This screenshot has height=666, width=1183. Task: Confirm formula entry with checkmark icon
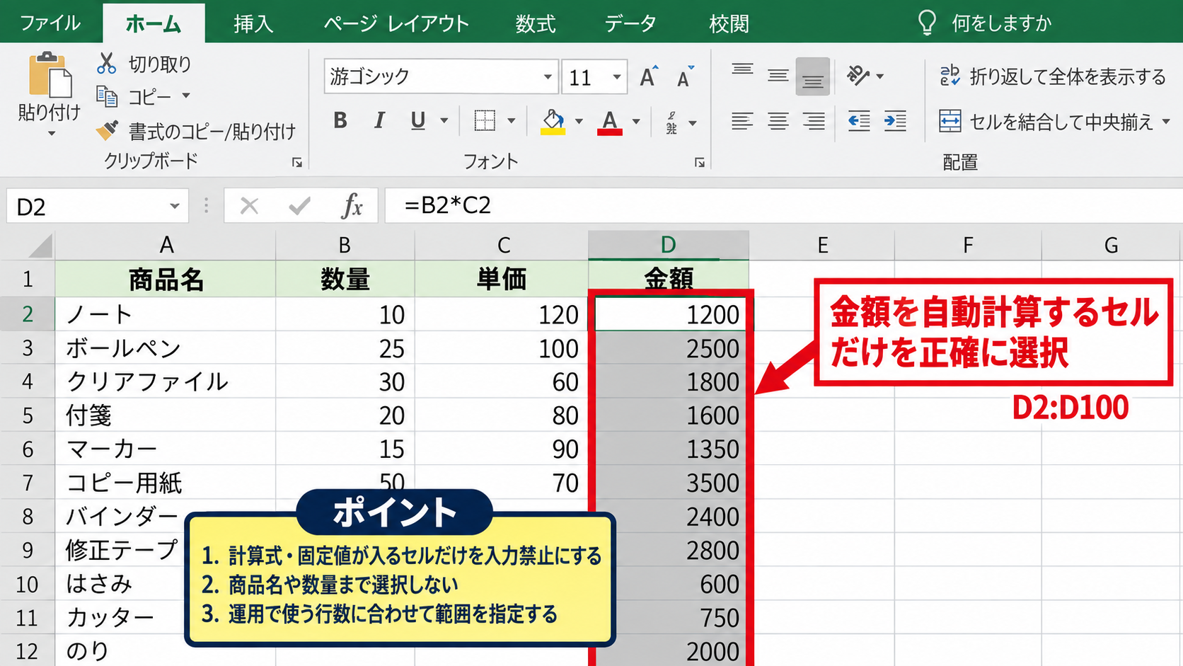coord(300,206)
